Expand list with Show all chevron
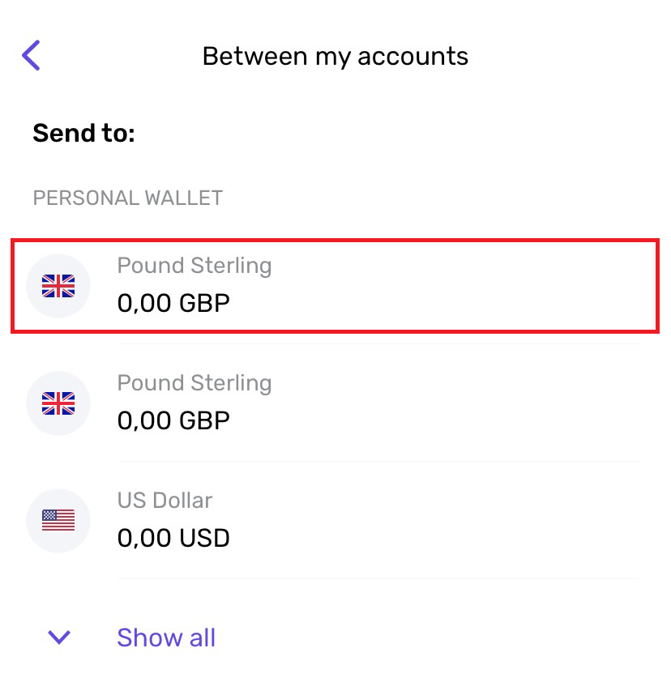Viewport: 671px width, 678px height. pyautogui.click(x=59, y=637)
